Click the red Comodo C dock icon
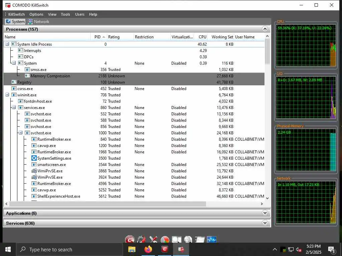 pyautogui.click(x=130, y=239)
